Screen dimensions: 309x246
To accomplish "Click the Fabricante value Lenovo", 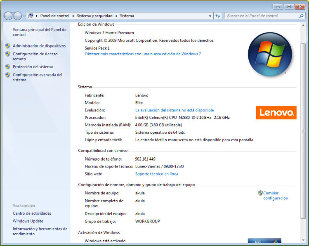I will point(142,95).
